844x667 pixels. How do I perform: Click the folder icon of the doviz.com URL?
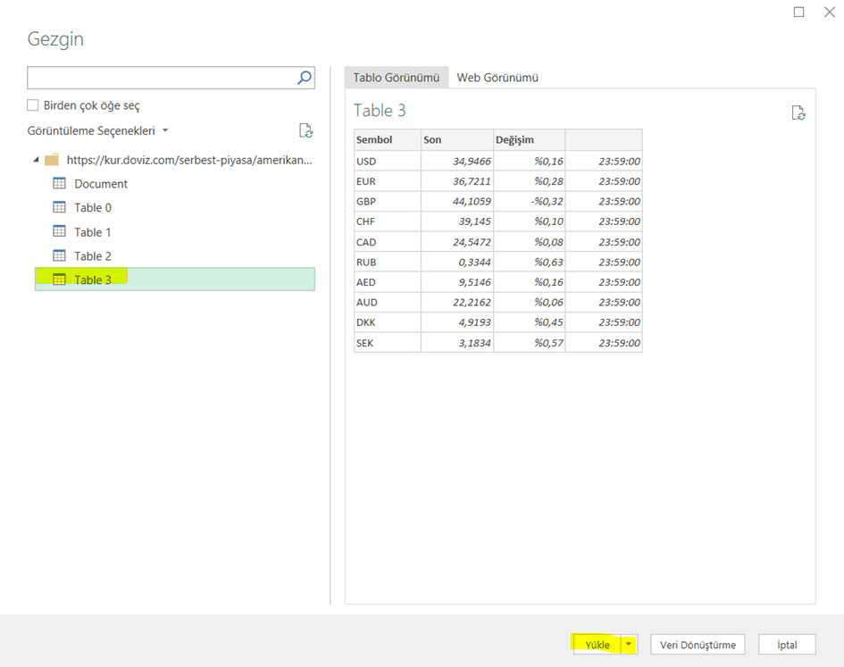point(52,160)
